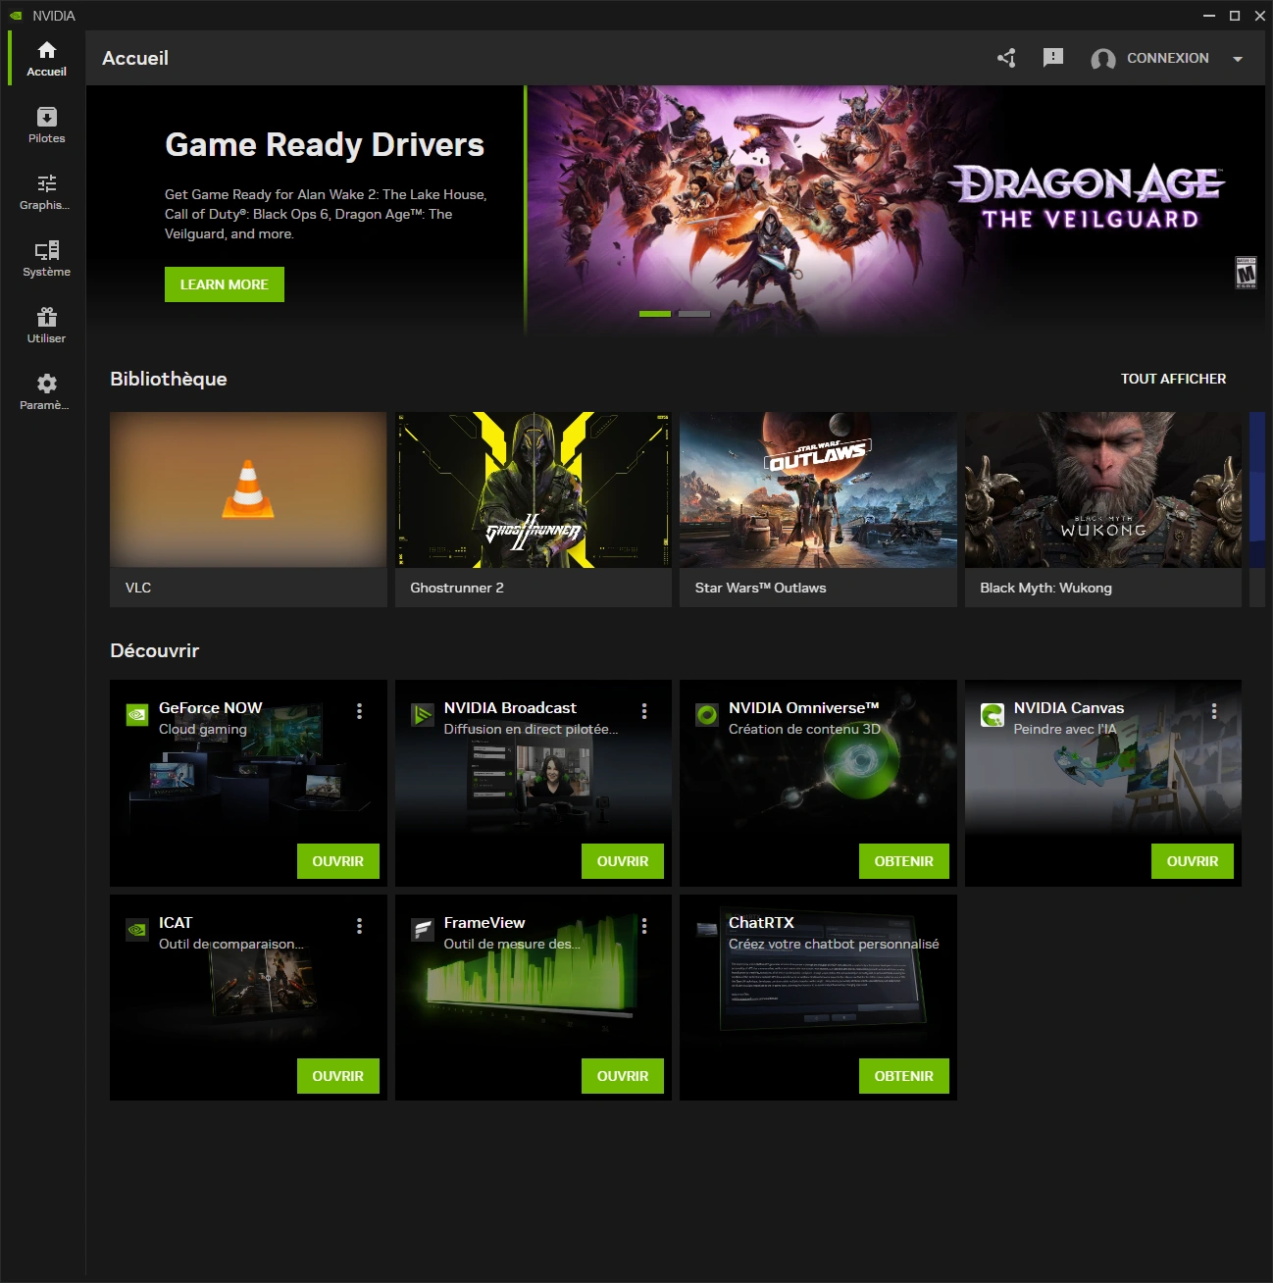
Task: Click the Bibliothèque section heading
Action: (x=169, y=379)
